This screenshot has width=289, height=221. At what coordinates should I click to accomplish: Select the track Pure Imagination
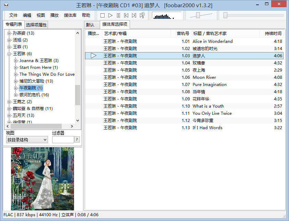pos(184,84)
